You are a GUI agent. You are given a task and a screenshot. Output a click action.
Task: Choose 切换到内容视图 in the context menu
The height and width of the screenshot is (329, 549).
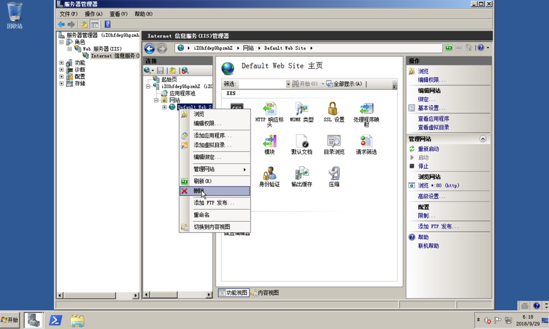coord(215,227)
